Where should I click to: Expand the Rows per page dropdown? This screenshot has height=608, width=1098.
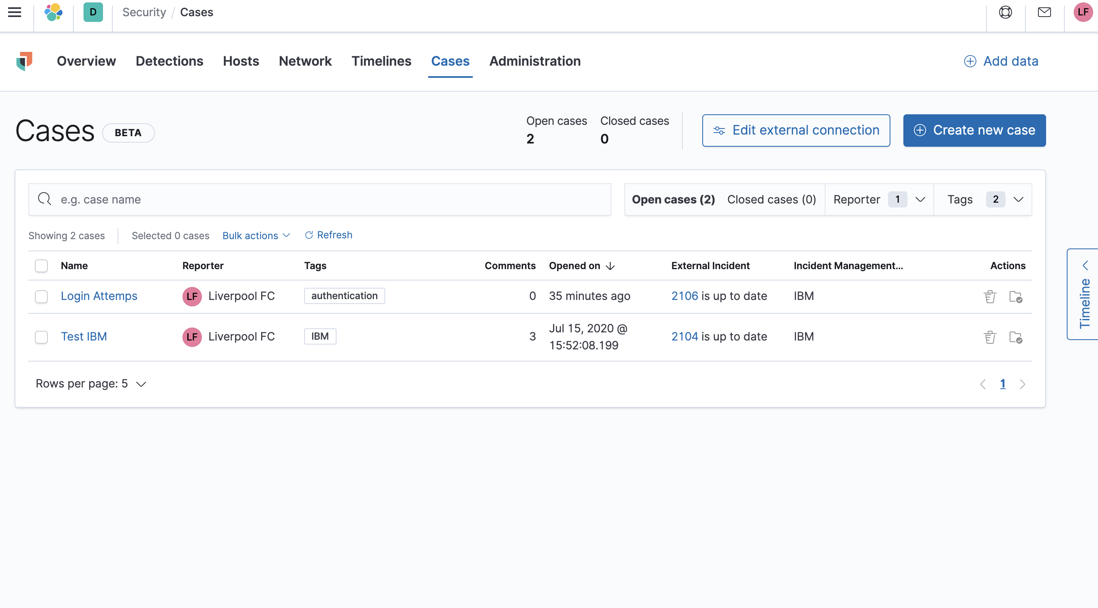point(140,383)
